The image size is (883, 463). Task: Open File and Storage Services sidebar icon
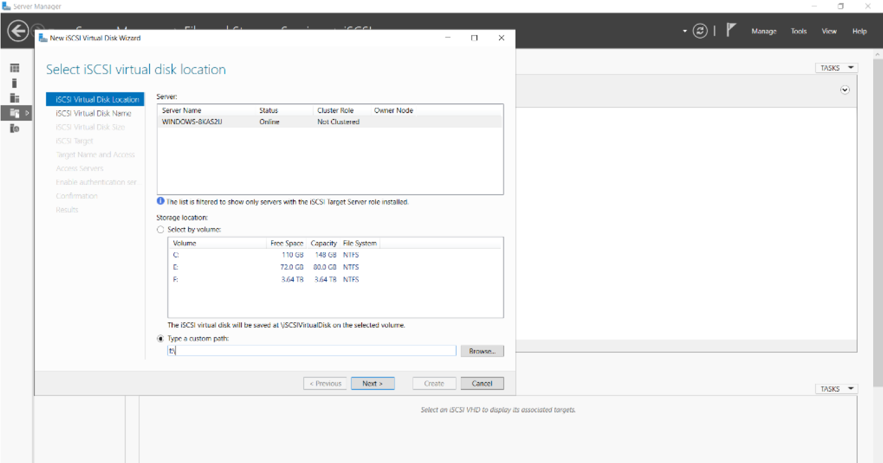tap(15, 113)
